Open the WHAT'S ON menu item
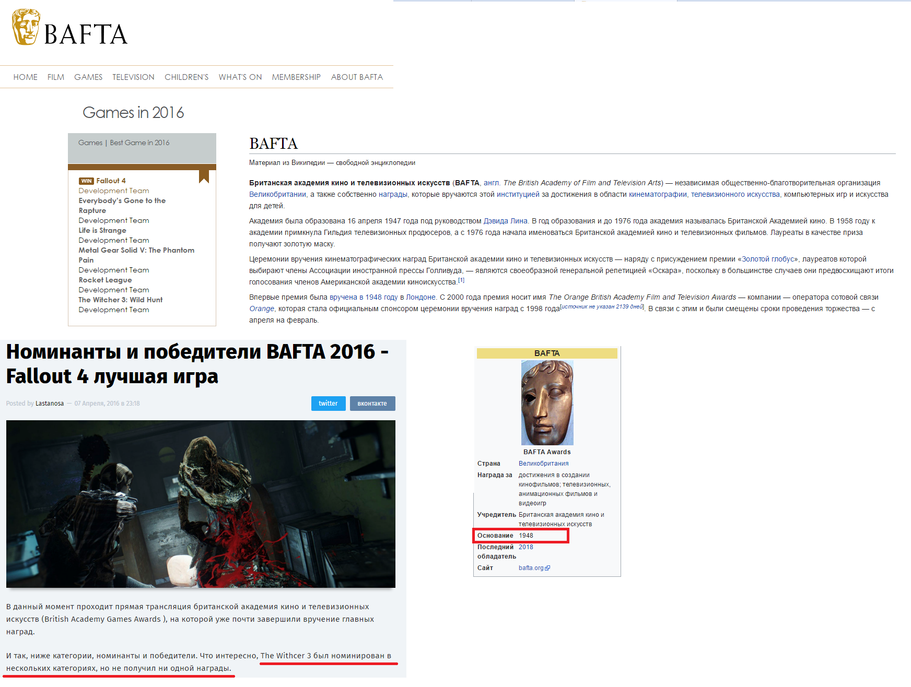911x687 pixels. (x=240, y=77)
